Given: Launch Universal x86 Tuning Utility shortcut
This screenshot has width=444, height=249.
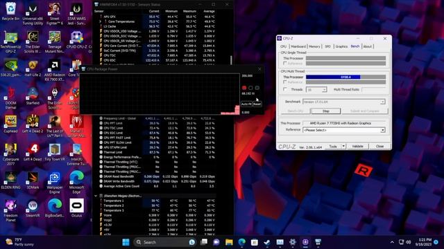Looking at the screenshot, I should click(33, 14).
